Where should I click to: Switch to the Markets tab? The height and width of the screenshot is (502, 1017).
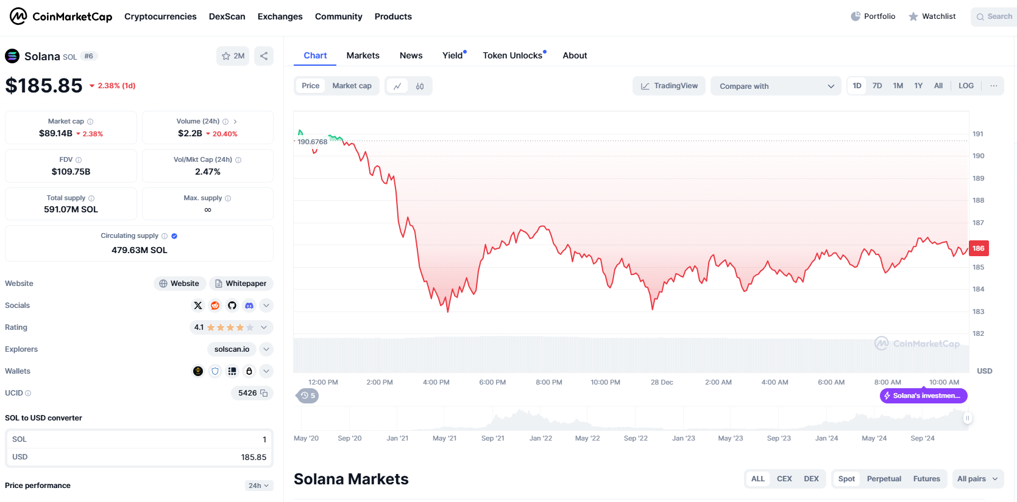(x=363, y=55)
